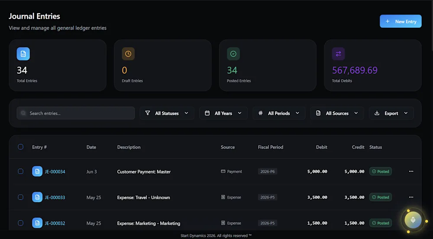Click the plus icon in New Entry
The height and width of the screenshot is (239, 433).
(388, 21)
